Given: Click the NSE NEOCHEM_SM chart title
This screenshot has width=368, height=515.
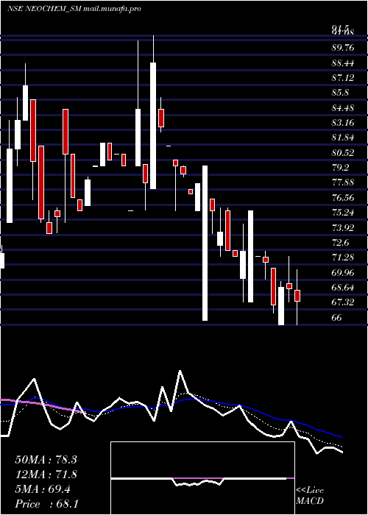Looking at the screenshot, I should tap(74, 9).
